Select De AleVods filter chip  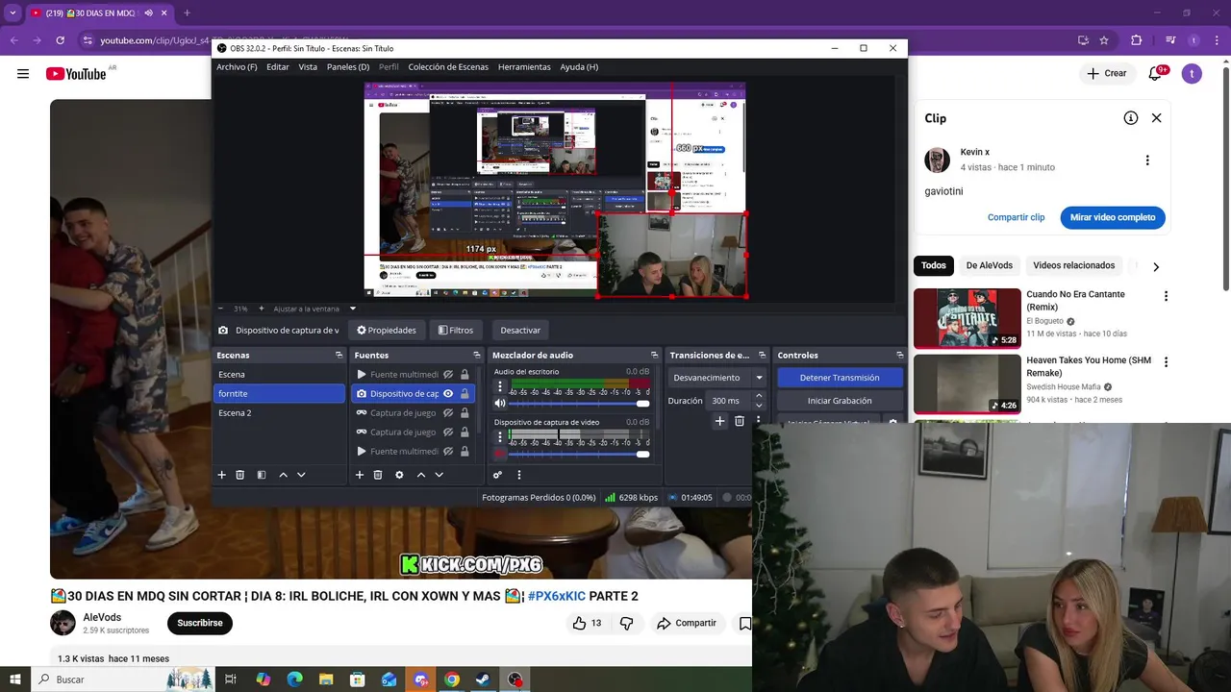(x=990, y=265)
